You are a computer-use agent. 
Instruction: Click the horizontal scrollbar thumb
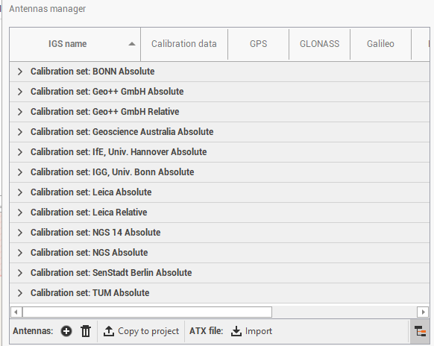147,312
